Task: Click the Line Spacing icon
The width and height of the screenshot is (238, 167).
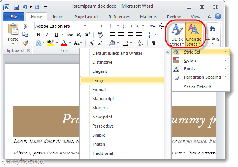Action: pyautogui.click(x=151, y=35)
